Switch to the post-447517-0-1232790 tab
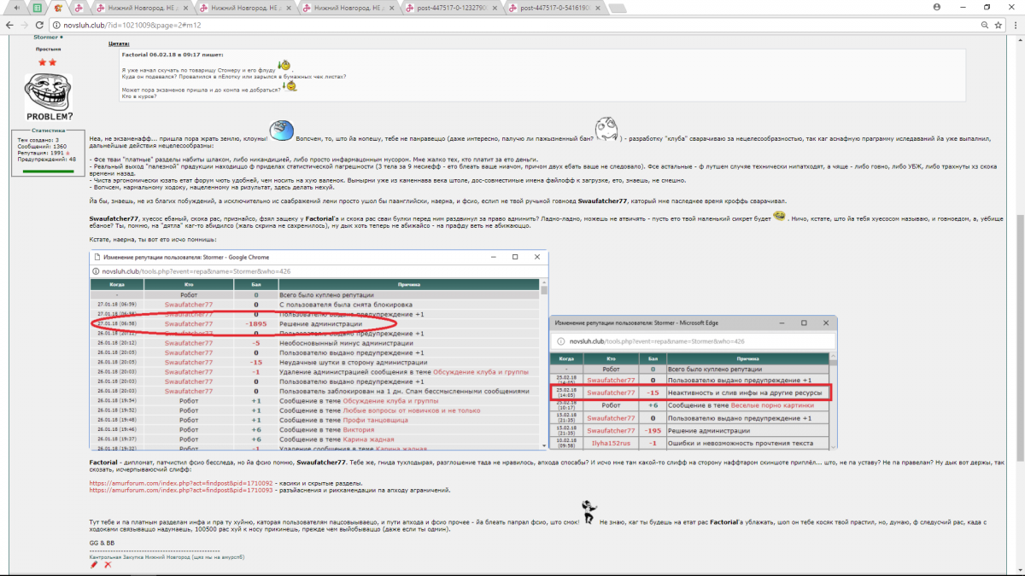Image resolution: width=1025 pixels, height=576 pixels. coord(449,8)
